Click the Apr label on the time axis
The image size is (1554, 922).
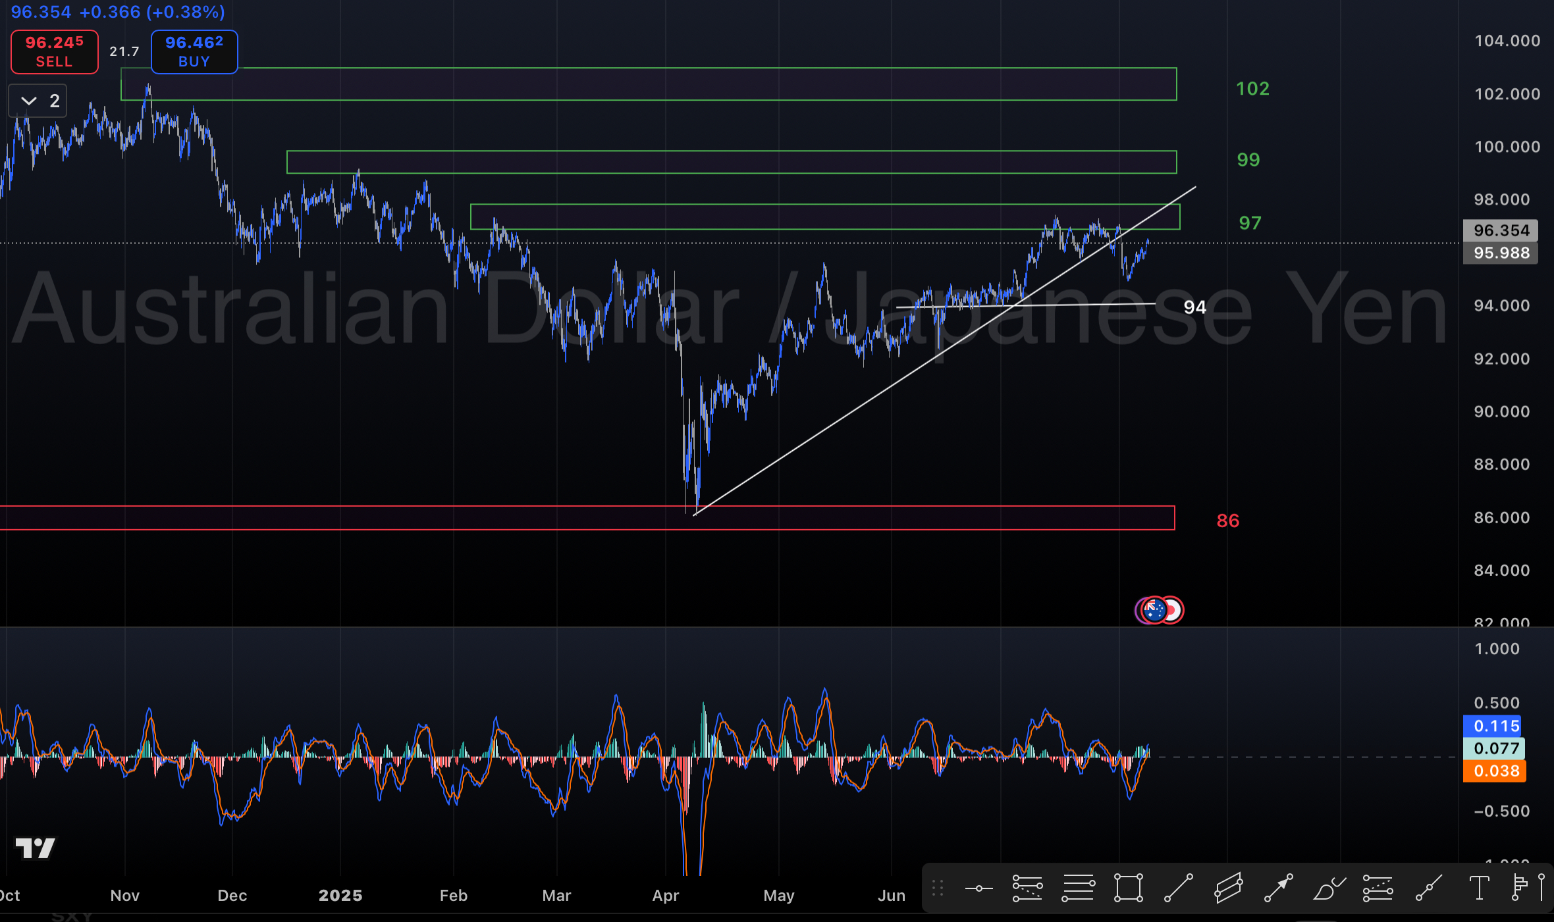pos(666,896)
